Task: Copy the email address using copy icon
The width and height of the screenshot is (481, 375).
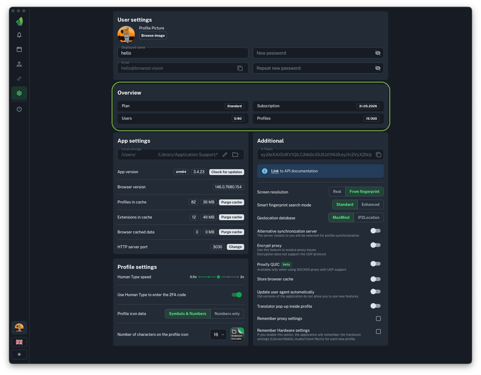Action: pyautogui.click(x=240, y=68)
